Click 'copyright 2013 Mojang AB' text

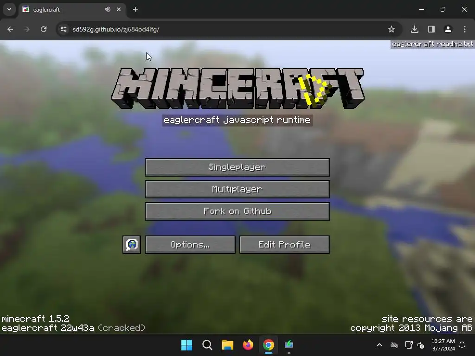click(x=411, y=328)
